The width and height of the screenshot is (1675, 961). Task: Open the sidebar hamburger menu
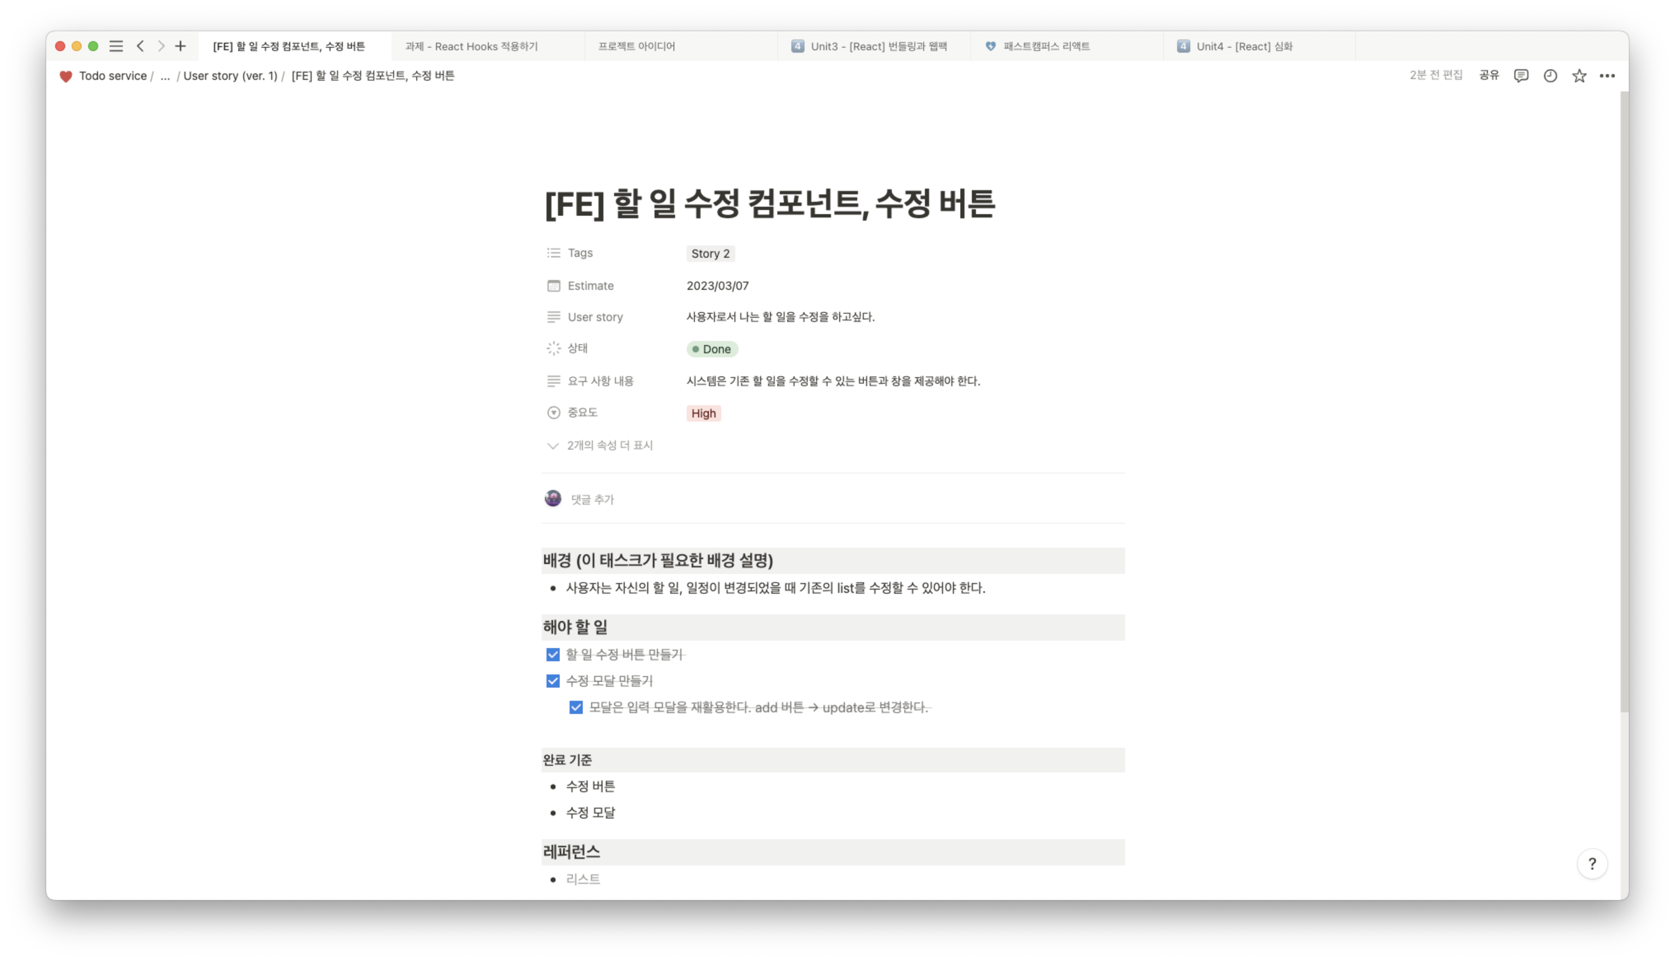(x=116, y=46)
